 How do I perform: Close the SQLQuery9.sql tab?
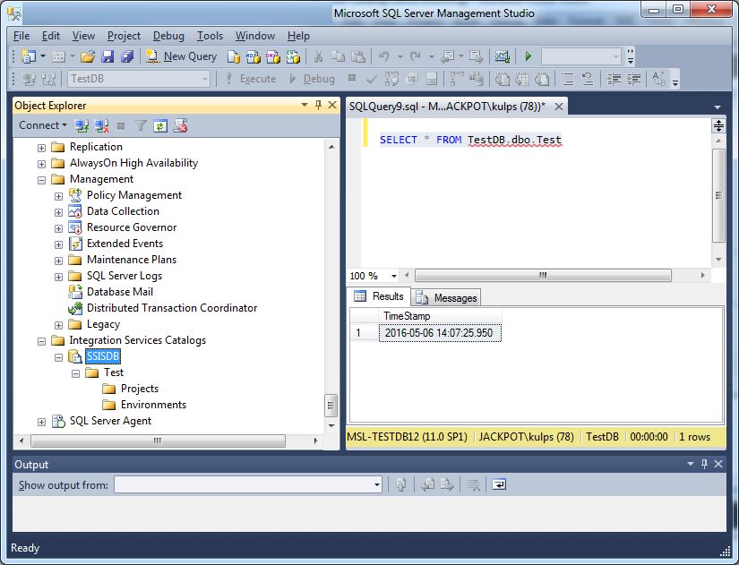[559, 107]
